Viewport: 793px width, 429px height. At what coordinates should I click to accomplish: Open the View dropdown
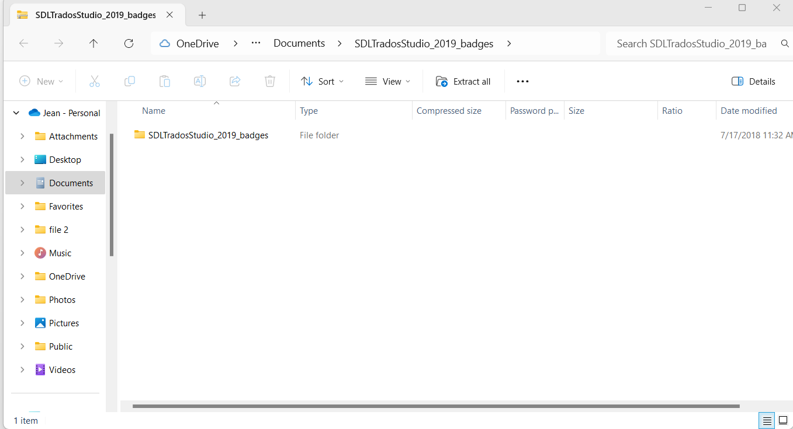387,82
